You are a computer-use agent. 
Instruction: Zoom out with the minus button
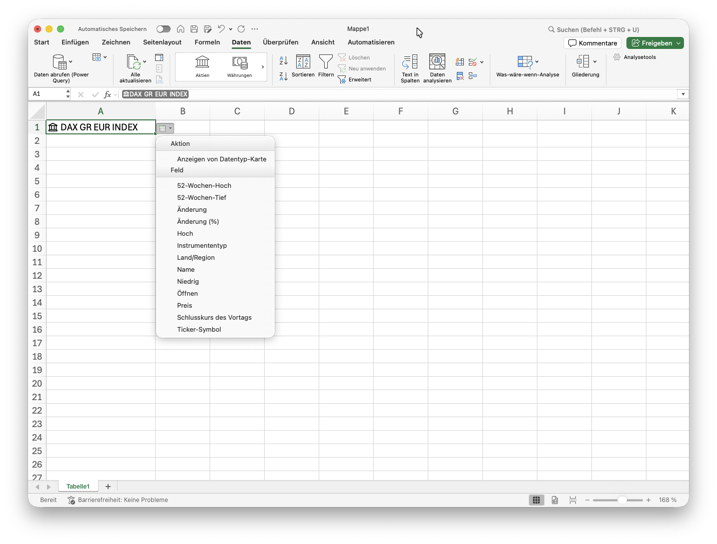point(587,500)
